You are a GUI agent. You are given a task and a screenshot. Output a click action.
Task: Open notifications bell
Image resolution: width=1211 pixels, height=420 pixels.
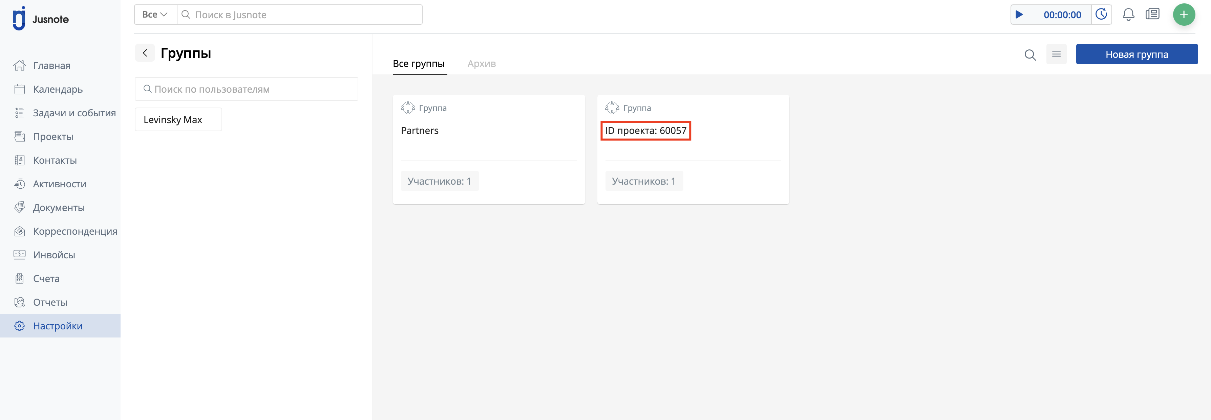(x=1128, y=15)
